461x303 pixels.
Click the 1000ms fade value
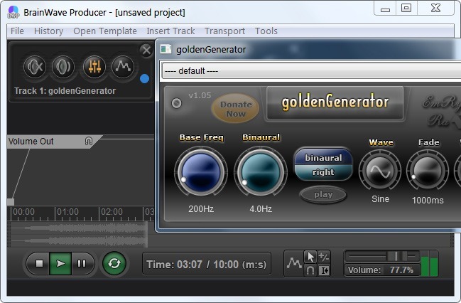[428, 201]
